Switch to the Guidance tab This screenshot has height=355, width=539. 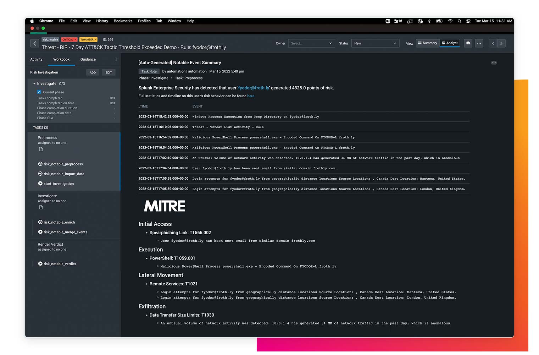point(88,59)
